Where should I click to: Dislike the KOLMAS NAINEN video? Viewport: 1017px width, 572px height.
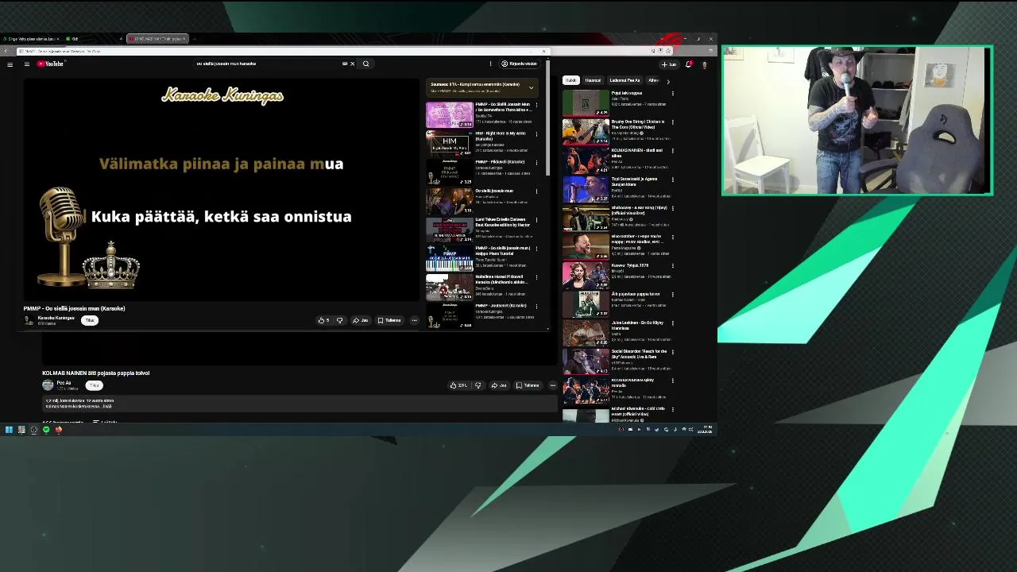coord(478,385)
